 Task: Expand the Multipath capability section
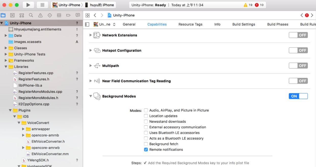(x=90, y=66)
